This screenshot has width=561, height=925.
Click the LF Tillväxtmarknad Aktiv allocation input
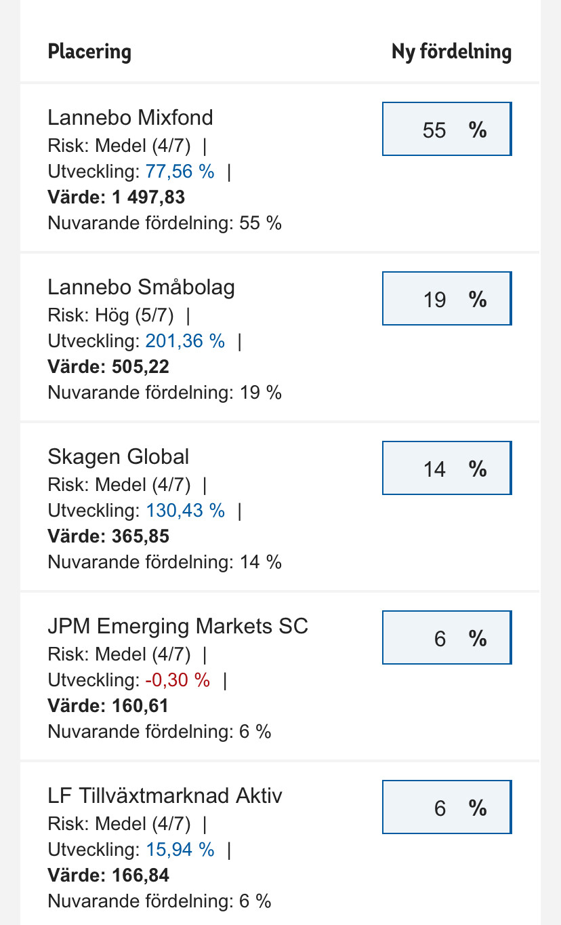[446, 807]
